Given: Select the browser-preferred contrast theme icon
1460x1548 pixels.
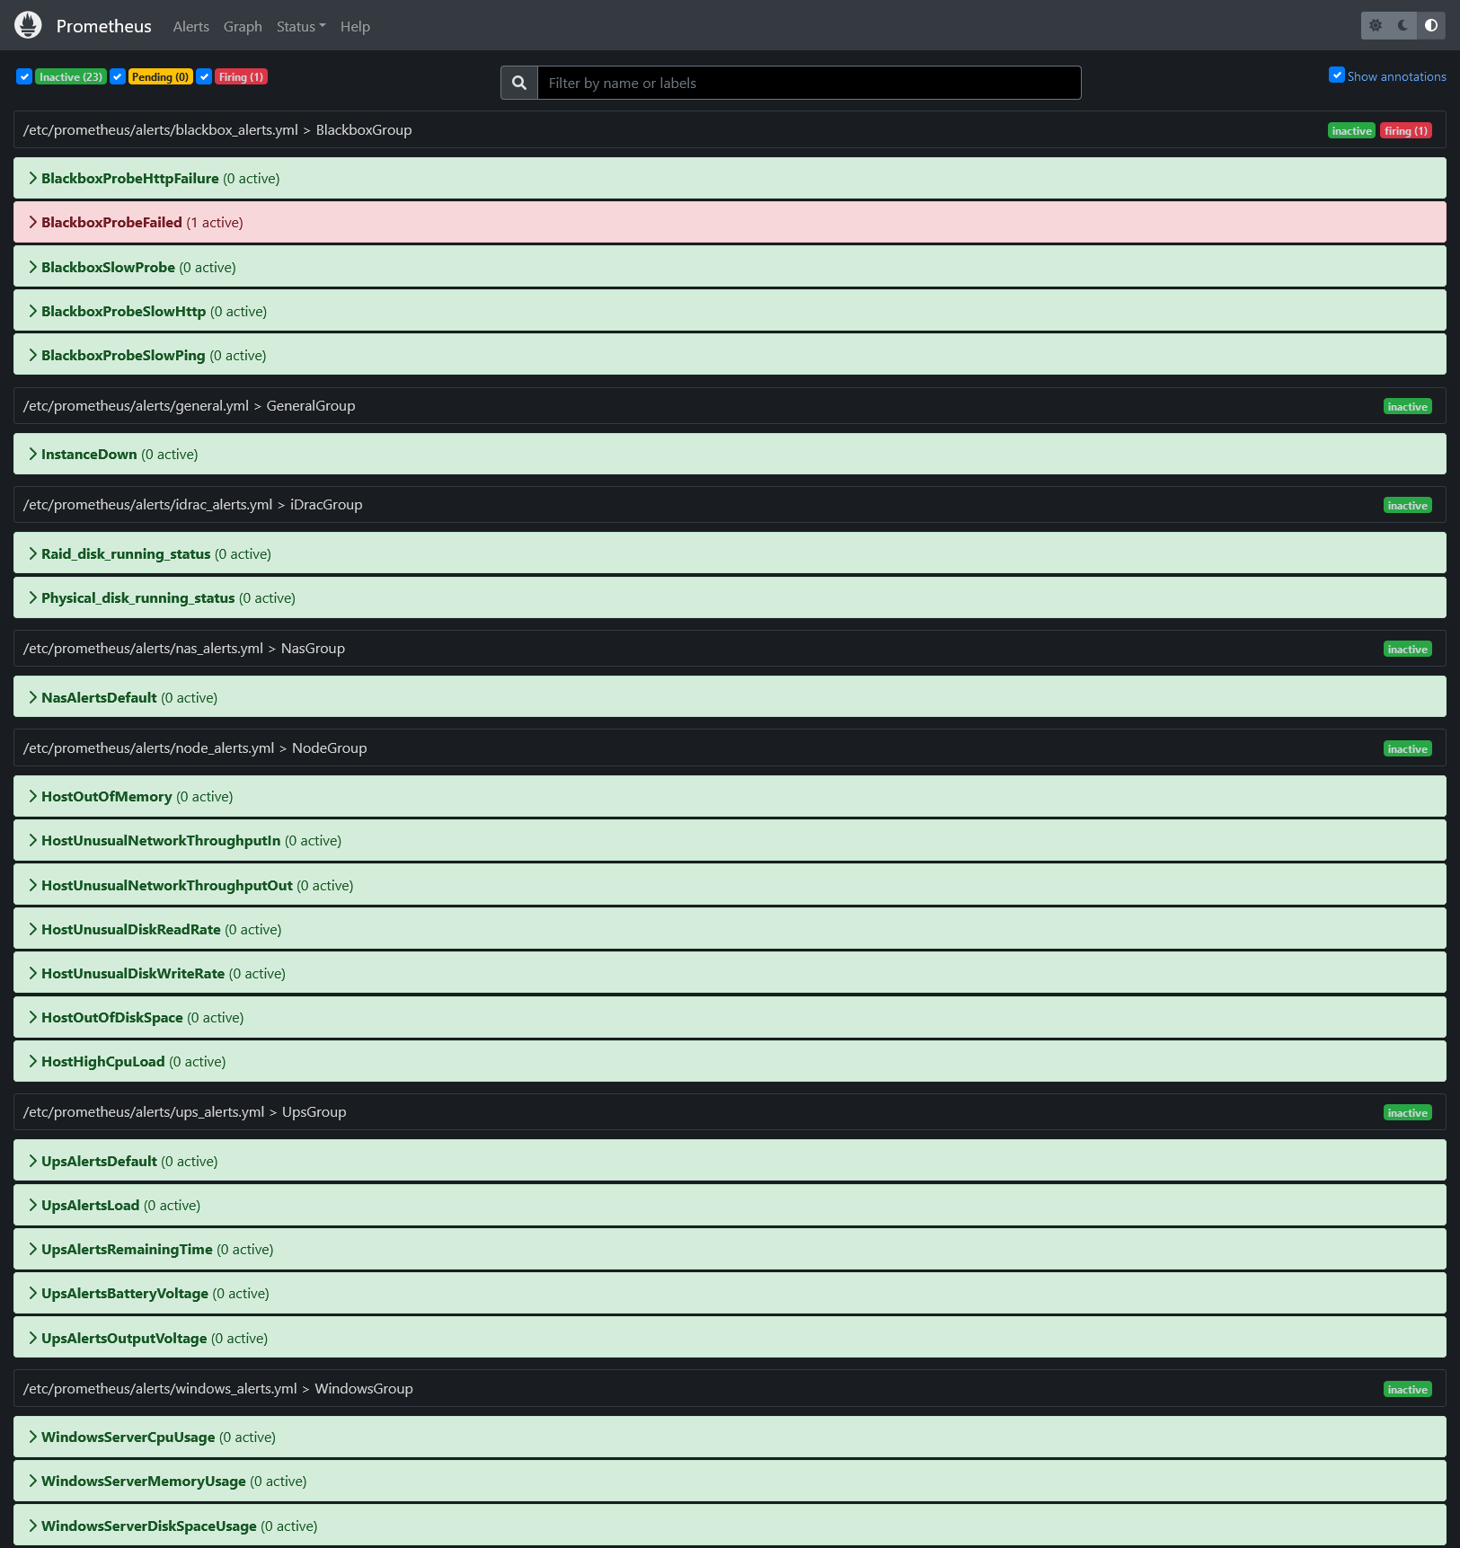Looking at the screenshot, I should click(1431, 26).
